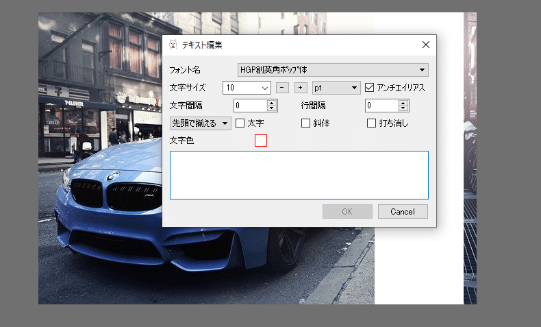Increase font size with plus button
This screenshot has height=327, width=541.
(301, 88)
